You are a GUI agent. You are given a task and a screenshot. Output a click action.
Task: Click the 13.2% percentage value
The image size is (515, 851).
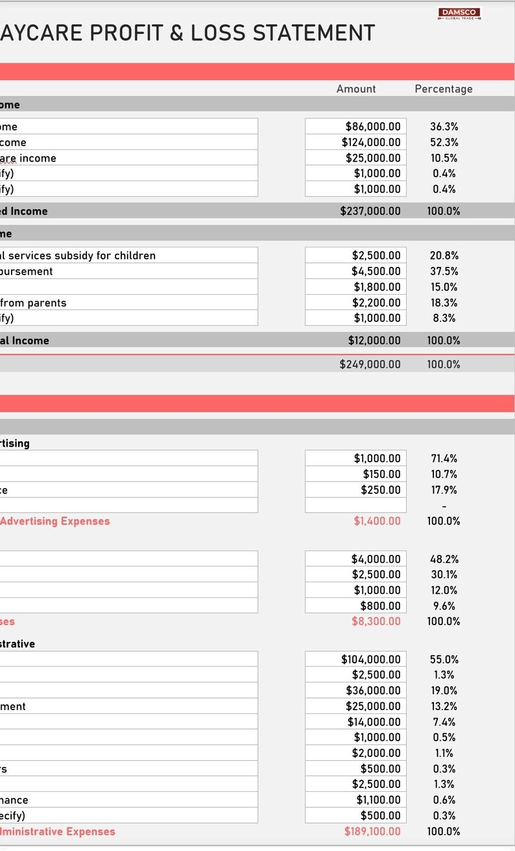point(444,706)
